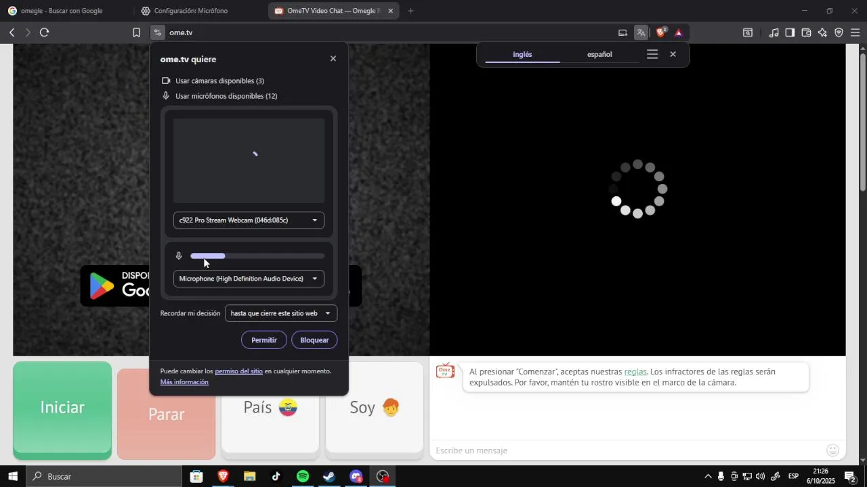
Task: Open the 'permiso del sitio' link
Action: pyautogui.click(x=238, y=371)
